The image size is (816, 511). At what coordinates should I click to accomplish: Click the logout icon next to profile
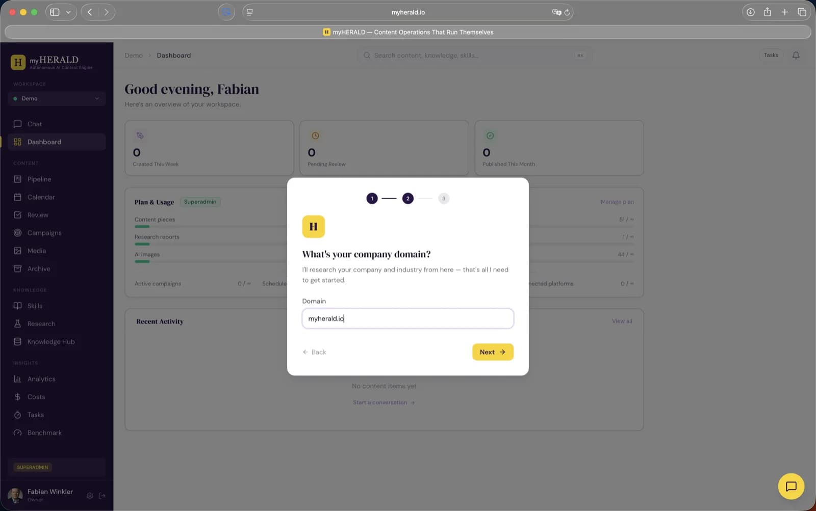(x=102, y=495)
